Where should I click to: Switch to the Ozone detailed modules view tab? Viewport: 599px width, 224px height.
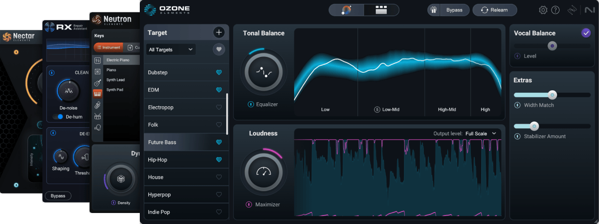tap(381, 10)
